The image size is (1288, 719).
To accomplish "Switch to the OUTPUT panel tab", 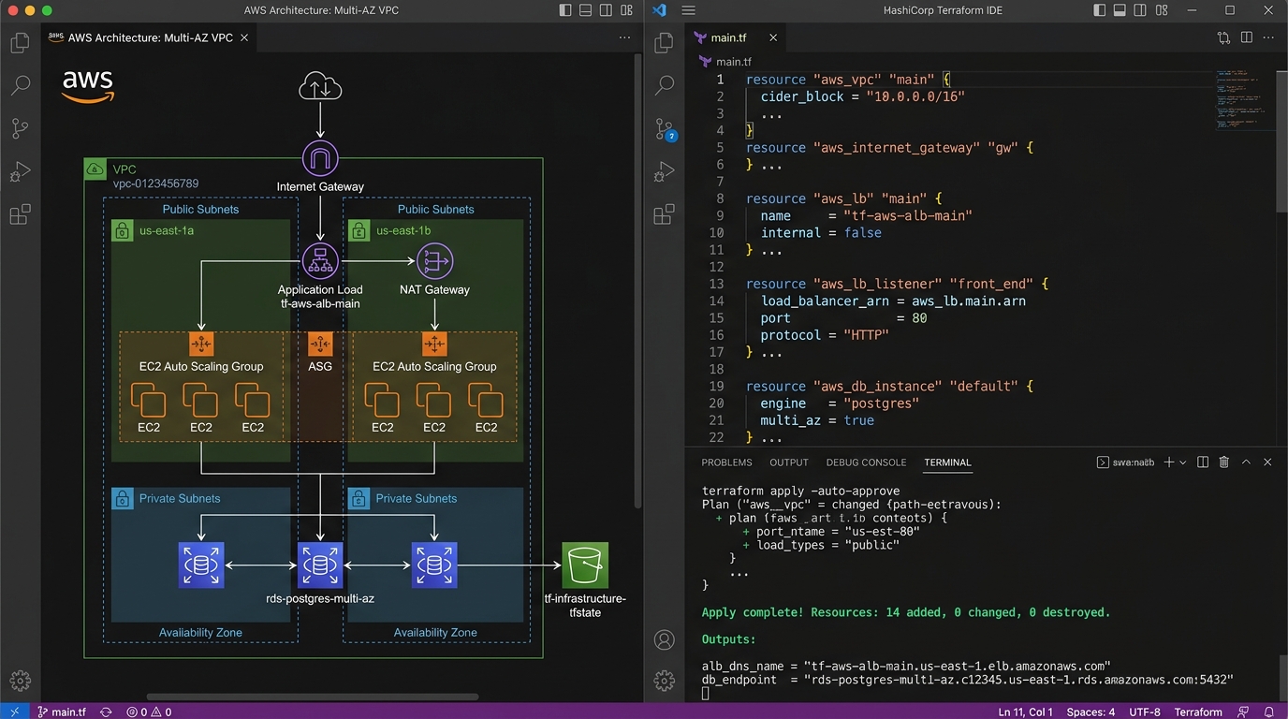I will click(x=789, y=462).
